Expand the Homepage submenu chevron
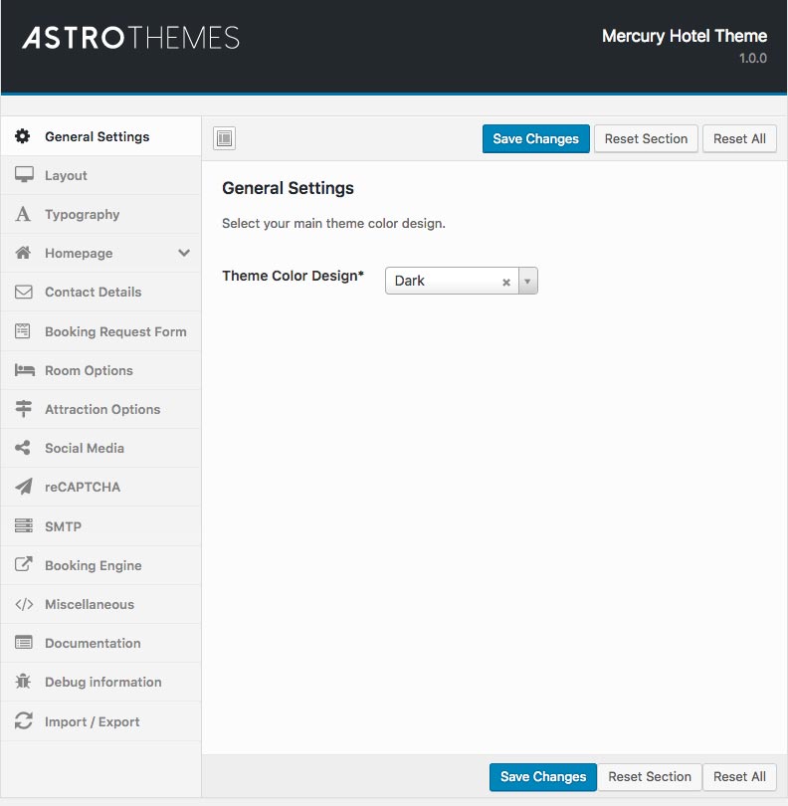This screenshot has height=806, width=788. (x=184, y=253)
